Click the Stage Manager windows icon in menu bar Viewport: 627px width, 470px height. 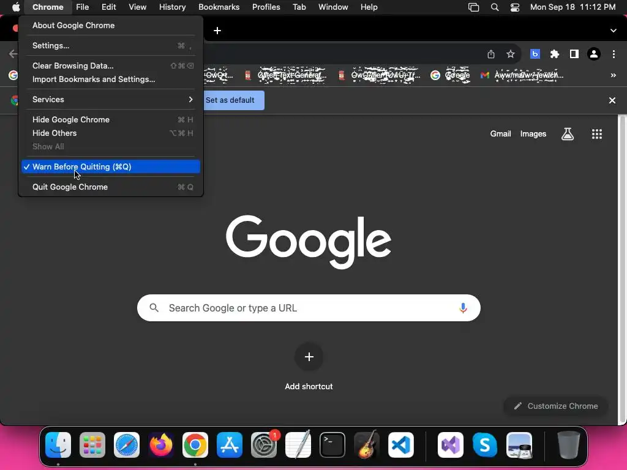click(473, 7)
